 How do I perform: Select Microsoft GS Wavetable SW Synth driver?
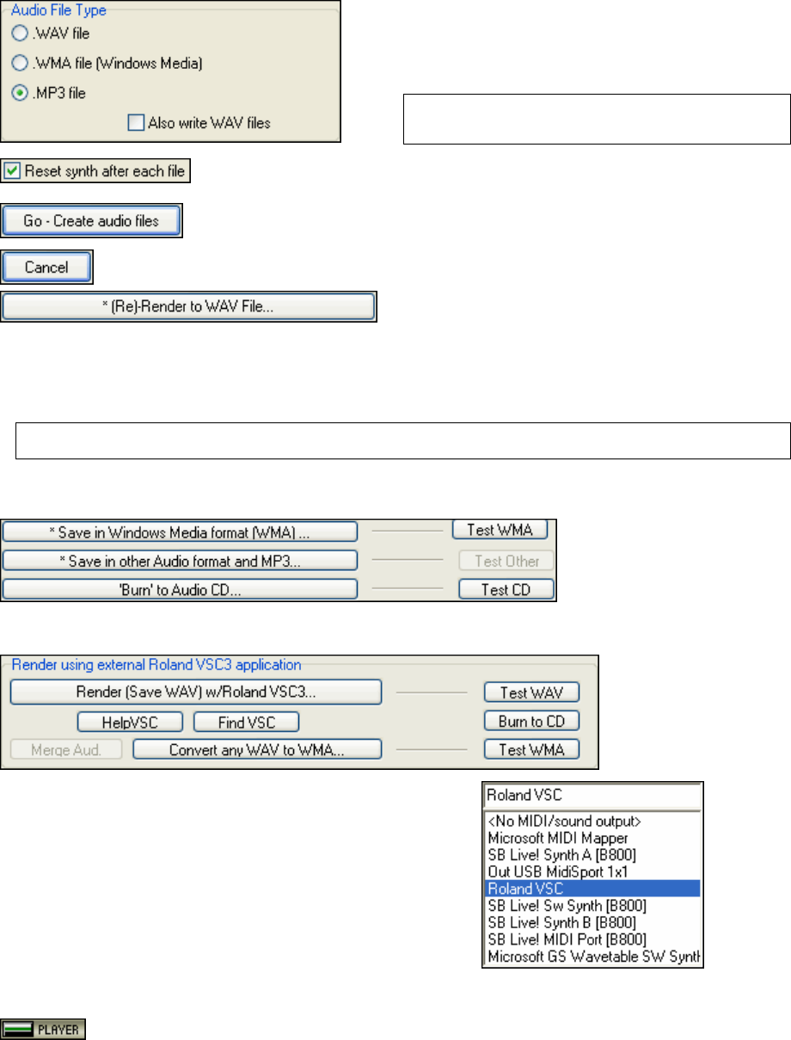tap(592, 956)
